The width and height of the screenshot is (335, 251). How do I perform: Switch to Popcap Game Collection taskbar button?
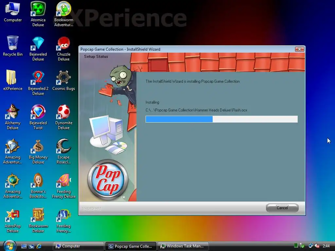(131, 246)
